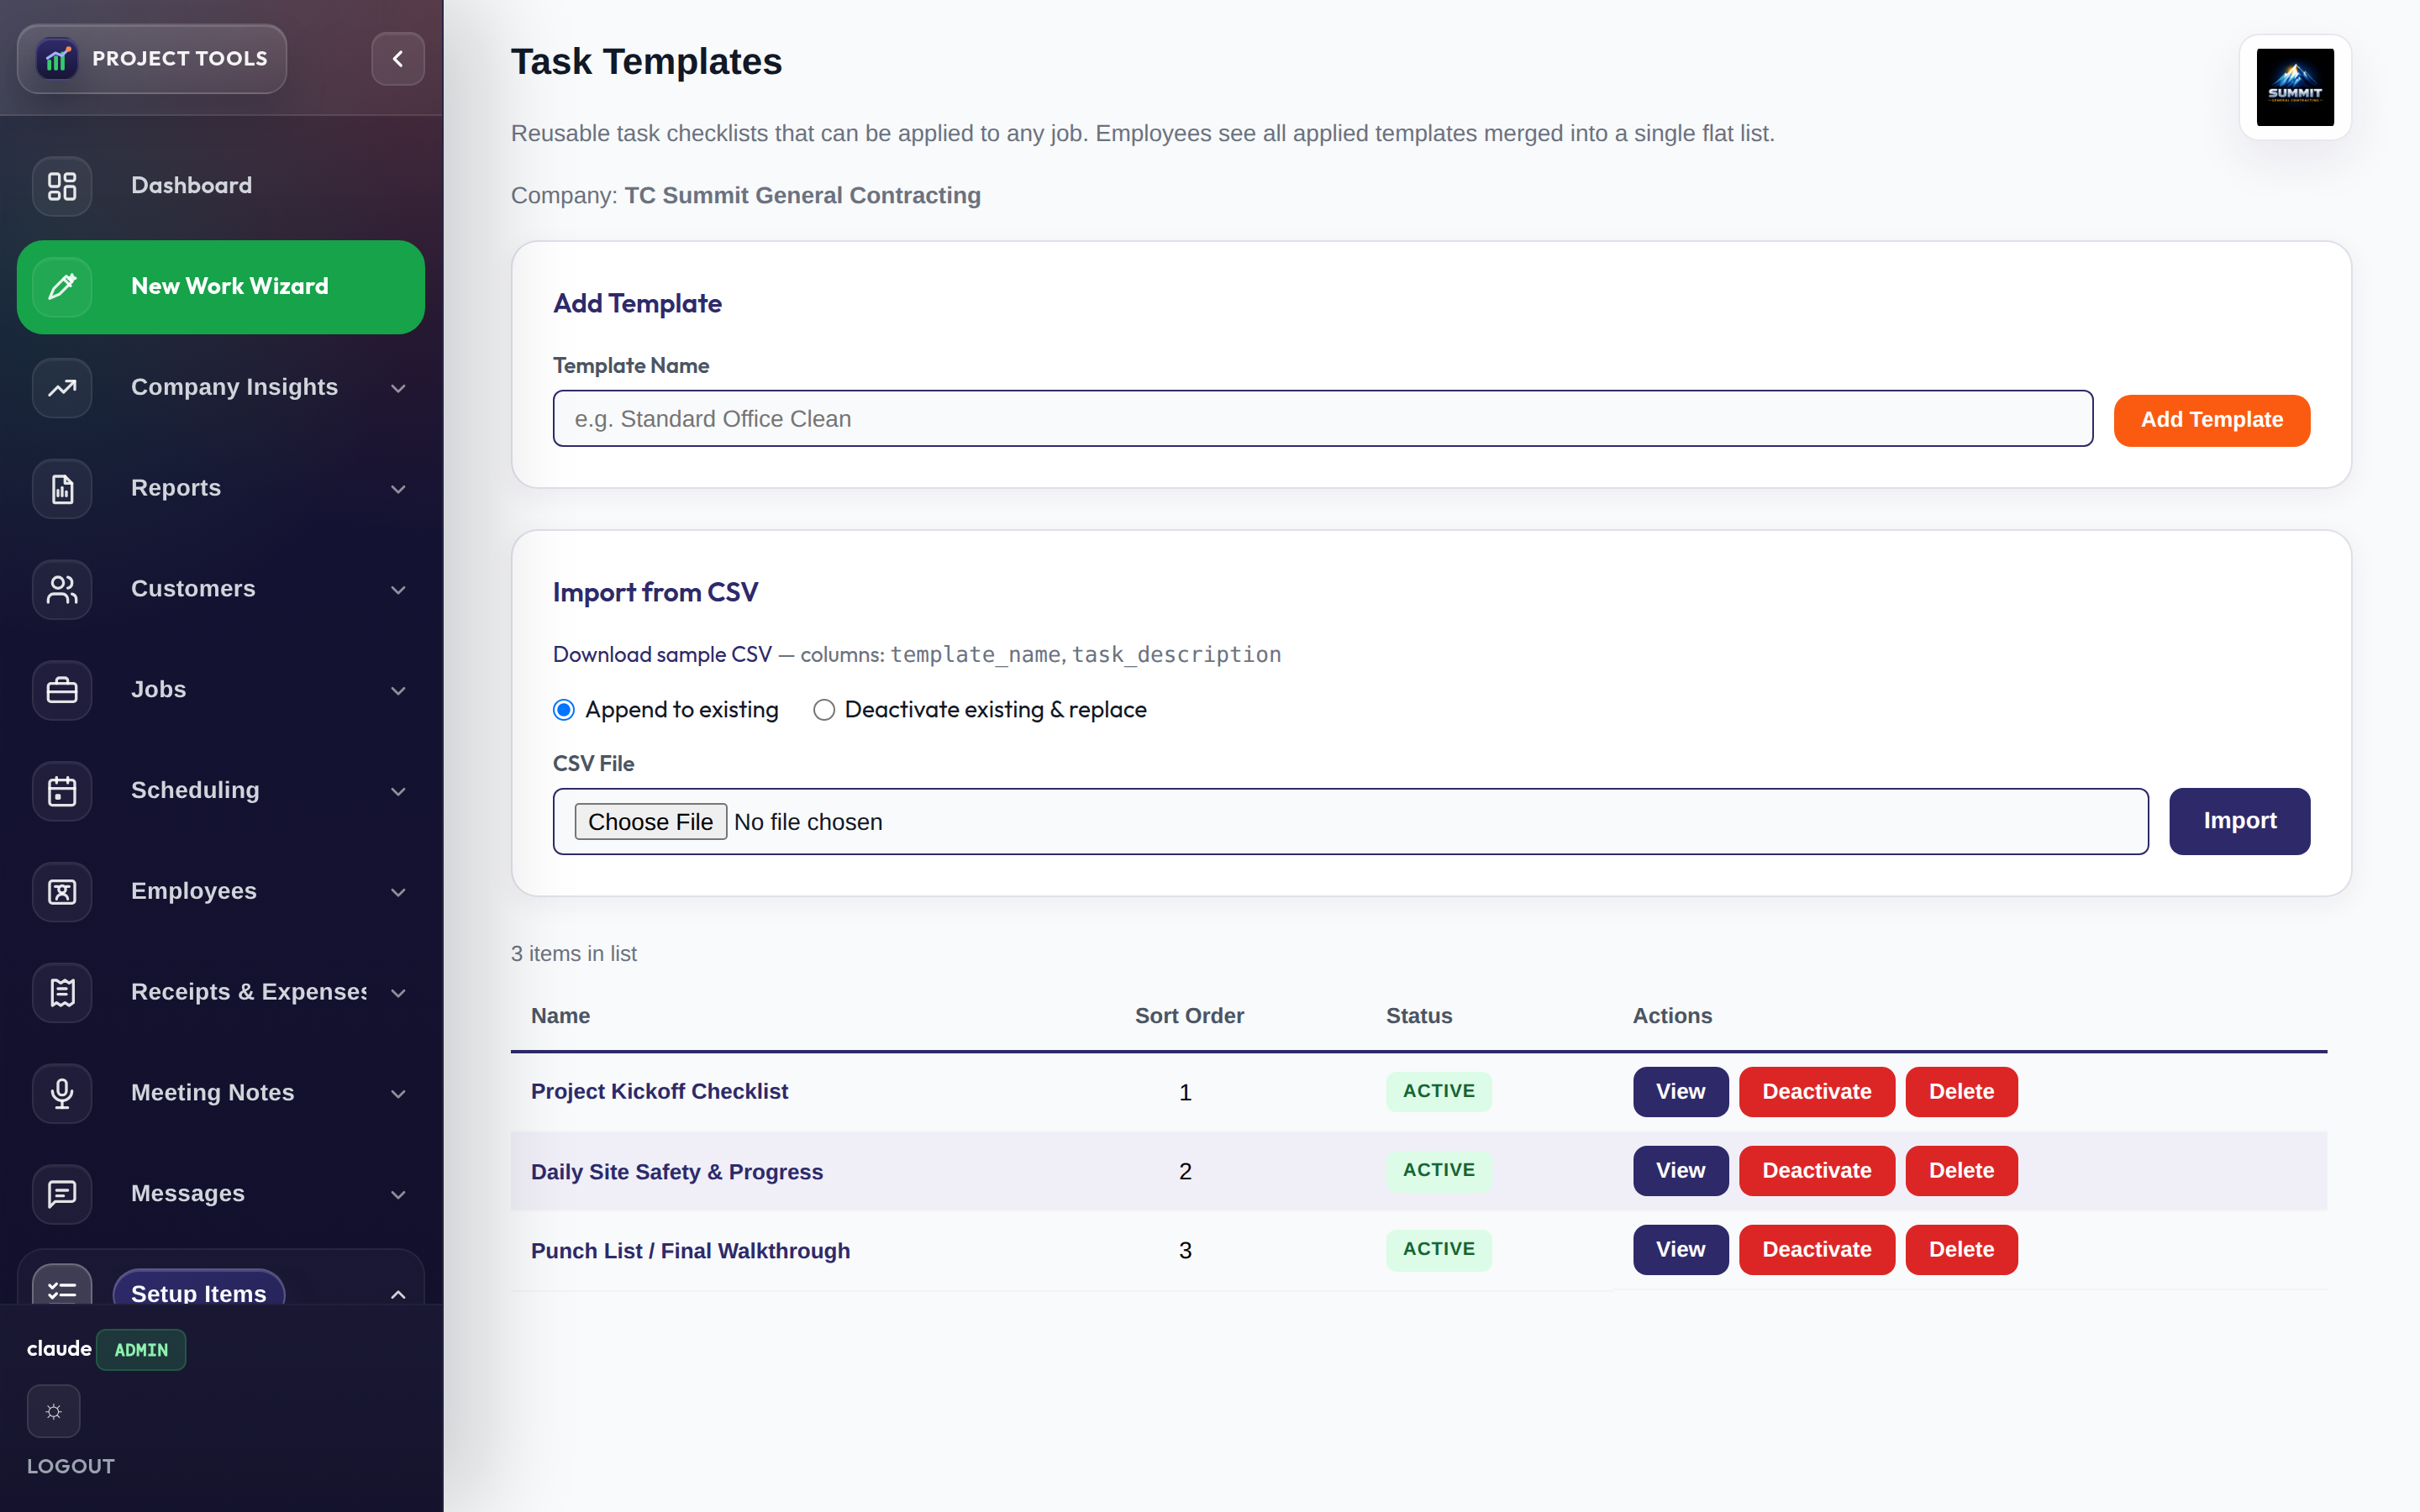Click the Punch List / Final Walkthrough name
The height and width of the screenshot is (1512, 2420).
tap(690, 1251)
